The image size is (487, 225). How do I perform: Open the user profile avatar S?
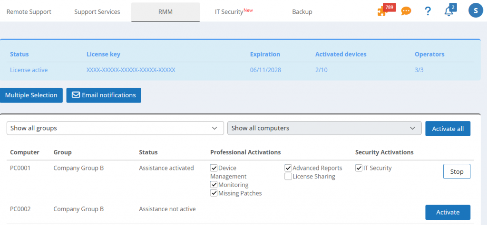tap(476, 11)
